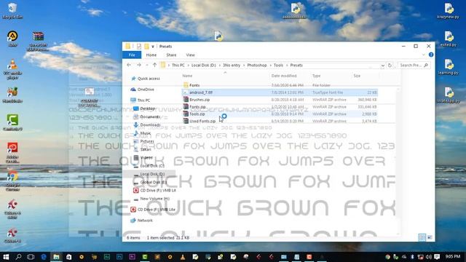Open the Home ribbon tab
Image resolution: width=466 pixels, height=262 pixels.
click(x=151, y=55)
